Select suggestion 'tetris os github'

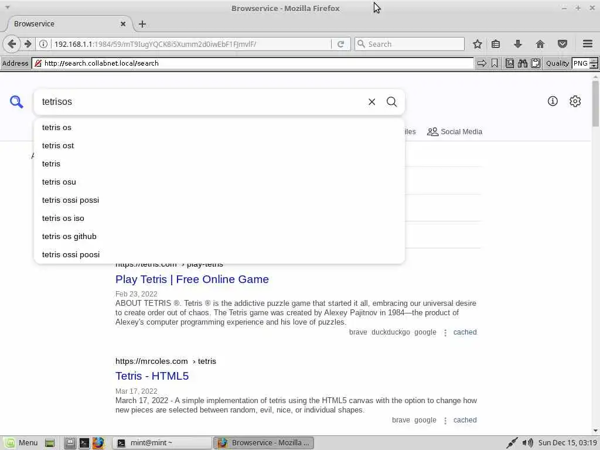click(219, 237)
